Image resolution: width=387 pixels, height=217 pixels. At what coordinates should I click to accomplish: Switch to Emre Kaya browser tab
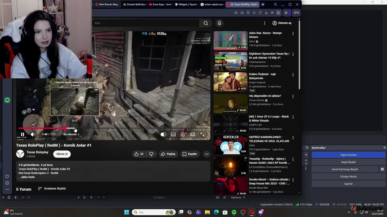click(160, 5)
